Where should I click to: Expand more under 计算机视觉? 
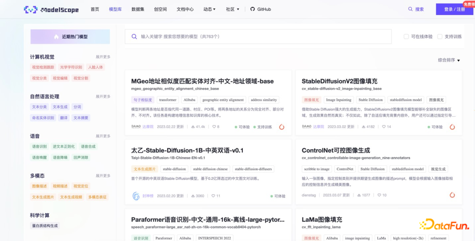pyautogui.click(x=103, y=57)
